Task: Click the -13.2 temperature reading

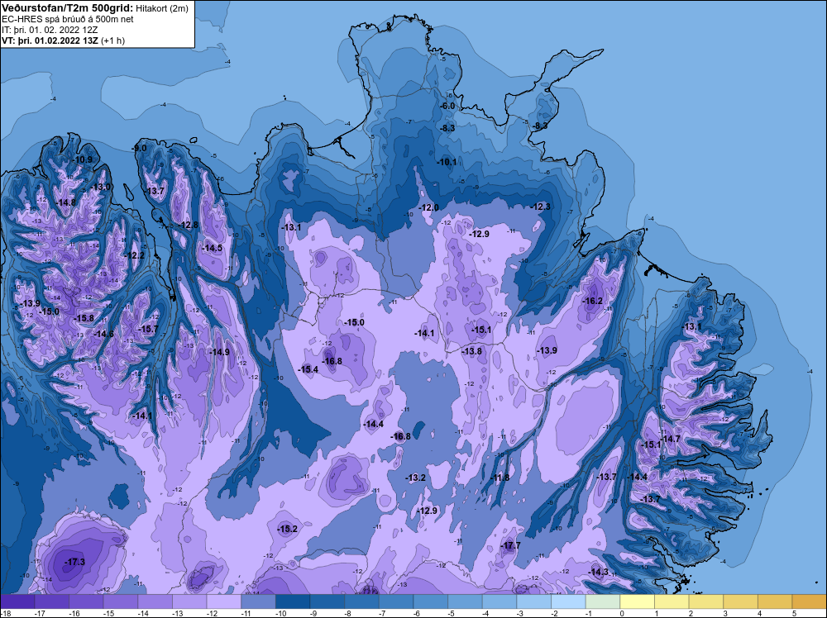Action: click(x=416, y=478)
